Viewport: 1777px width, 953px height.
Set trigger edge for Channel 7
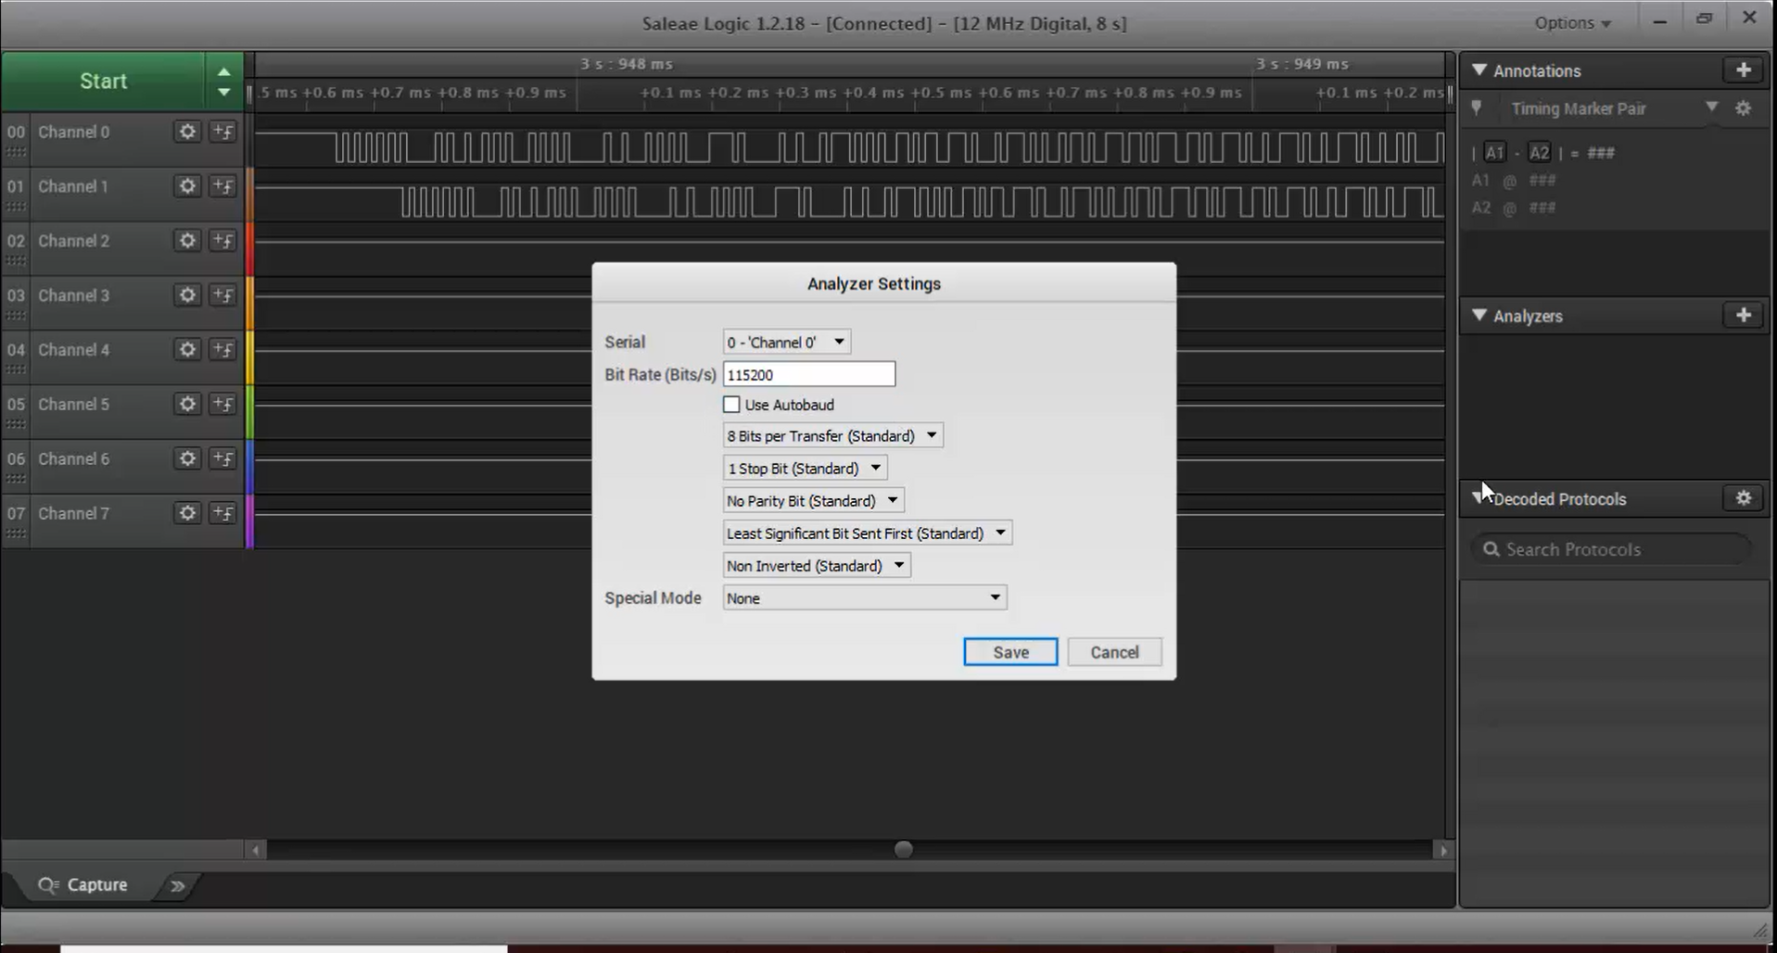(222, 513)
